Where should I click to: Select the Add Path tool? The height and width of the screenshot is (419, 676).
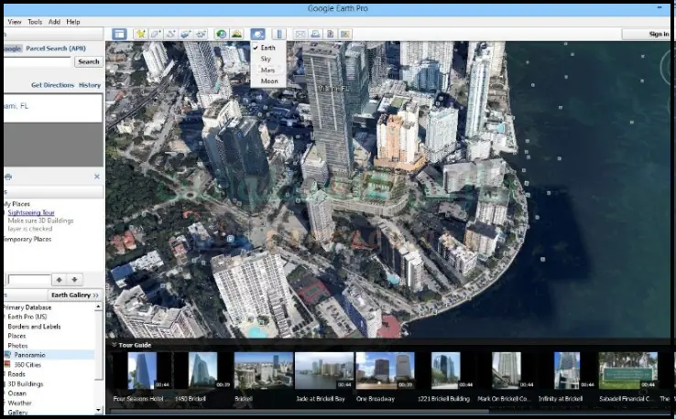[x=171, y=34]
